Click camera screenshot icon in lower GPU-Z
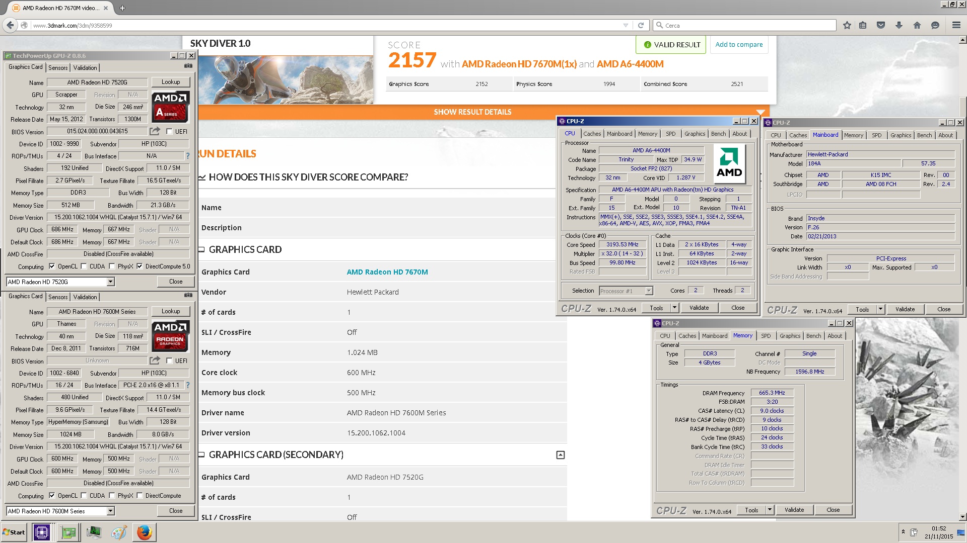Image resolution: width=967 pixels, height=543 pixels. [188, 296]
